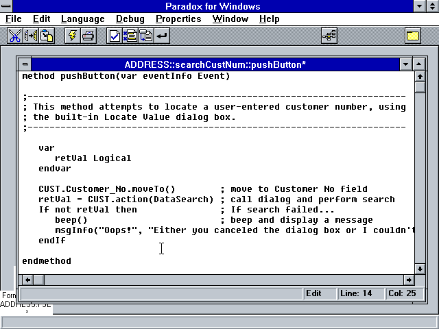The image size is (439, 329).
Task: Click the Cut scissors toolbar icon
Action: click(x=15, y=36)
